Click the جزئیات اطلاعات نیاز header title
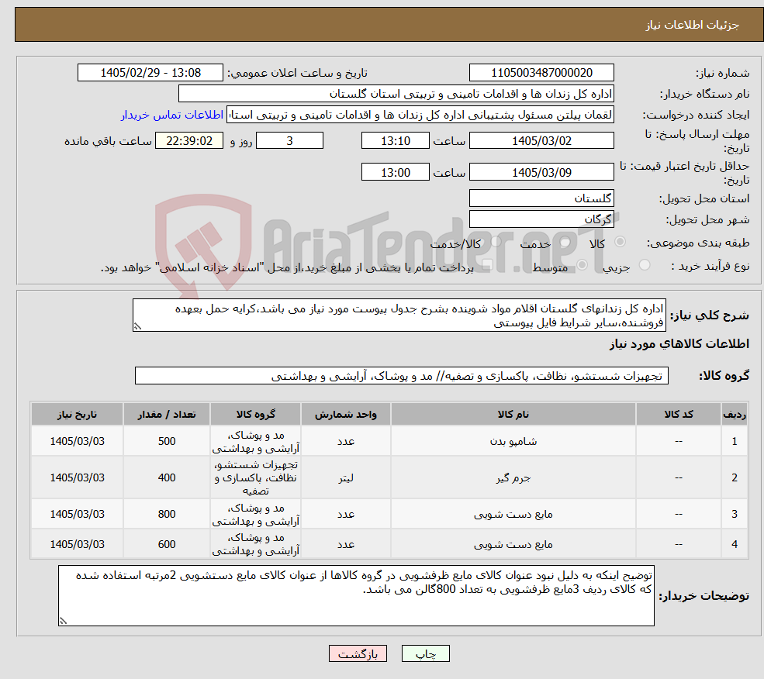Image resolution: width=764 pixels, height=679 pixels. pos(693,25)
